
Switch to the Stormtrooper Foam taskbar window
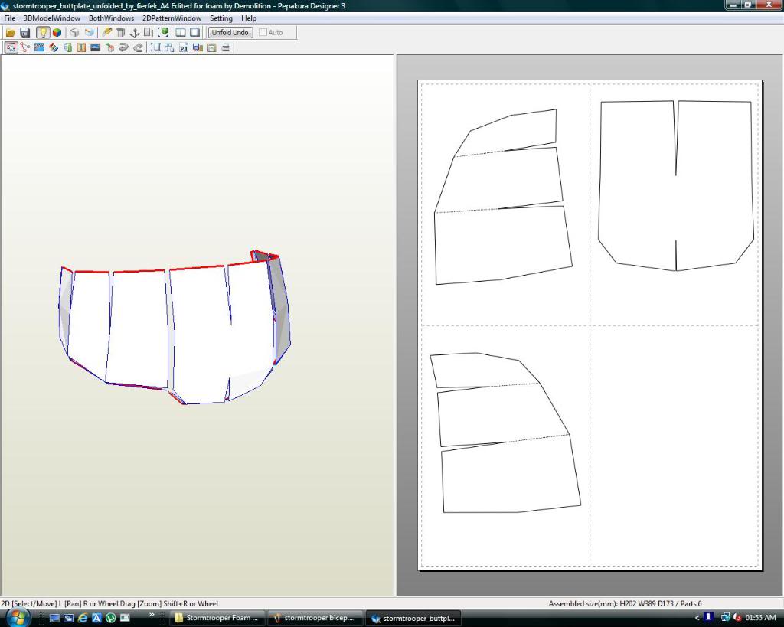click(217, 618)
